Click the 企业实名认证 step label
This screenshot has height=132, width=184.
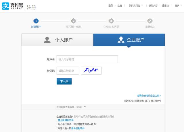click(x=111, y=27)
